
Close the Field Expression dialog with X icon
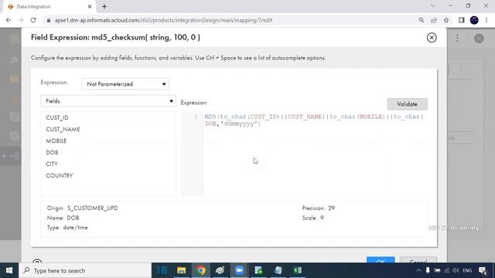click(432, 38)
